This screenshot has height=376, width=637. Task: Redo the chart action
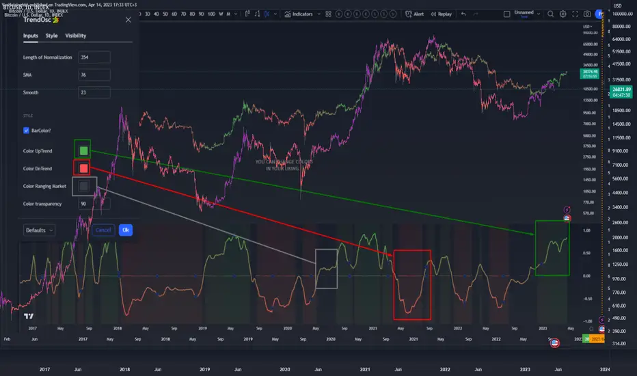[x=476, y=14]
